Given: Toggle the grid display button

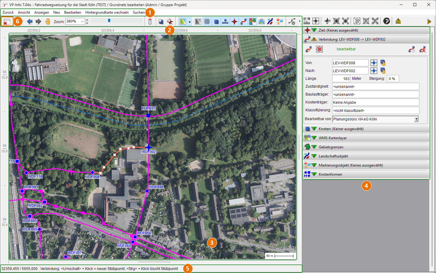Looking at the screenshot, I should click(x=207, y=22).
